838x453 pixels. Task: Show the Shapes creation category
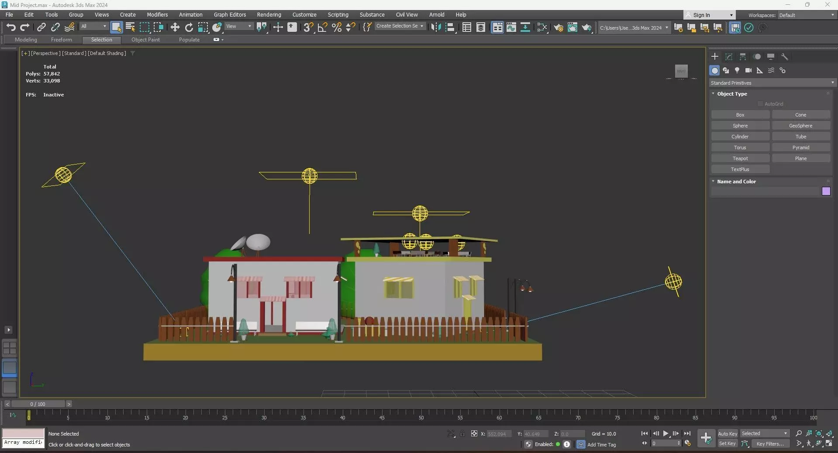[726, 70]
